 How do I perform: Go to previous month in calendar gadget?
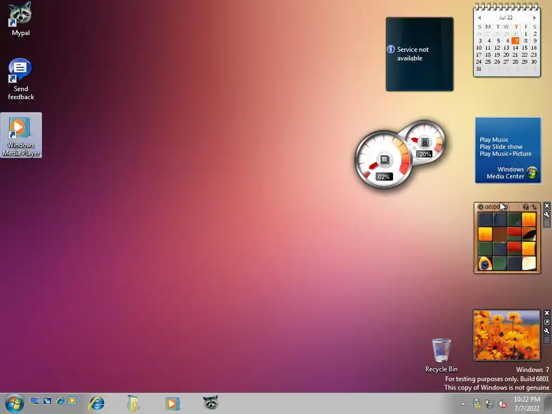tap(479, 18)
